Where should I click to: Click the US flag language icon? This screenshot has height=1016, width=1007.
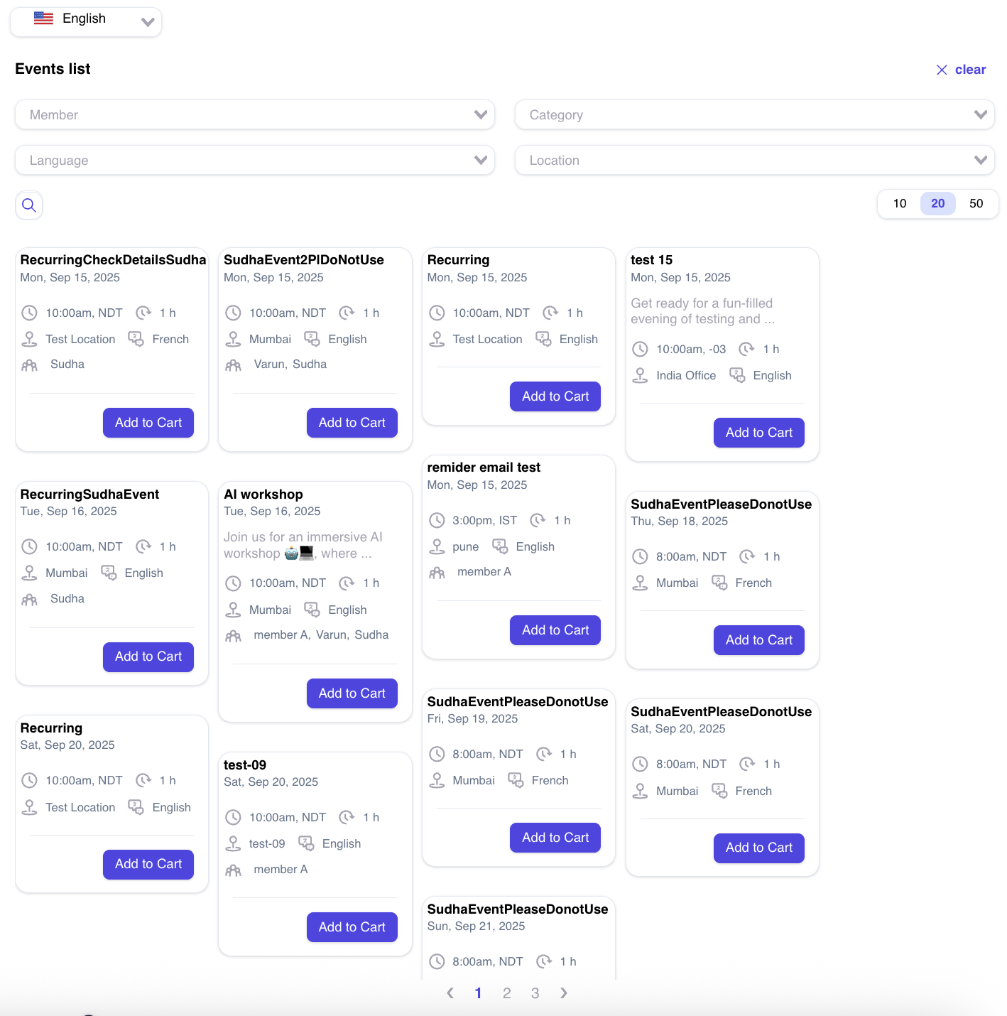tap(43, 18)
